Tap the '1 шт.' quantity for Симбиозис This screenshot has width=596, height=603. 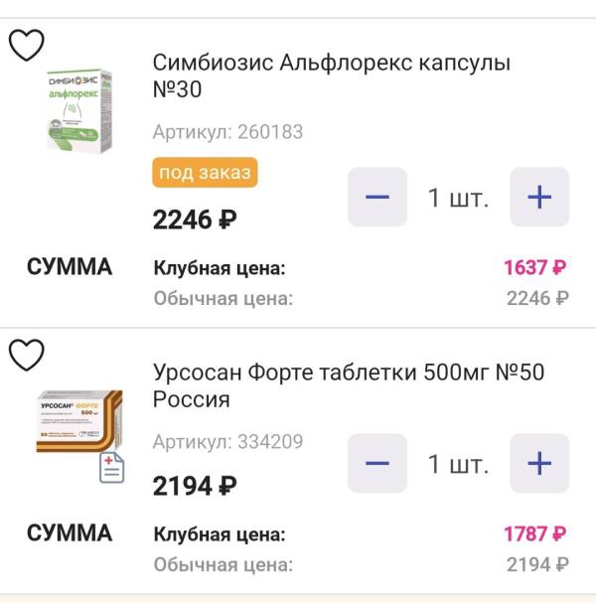tap(458, 197)
